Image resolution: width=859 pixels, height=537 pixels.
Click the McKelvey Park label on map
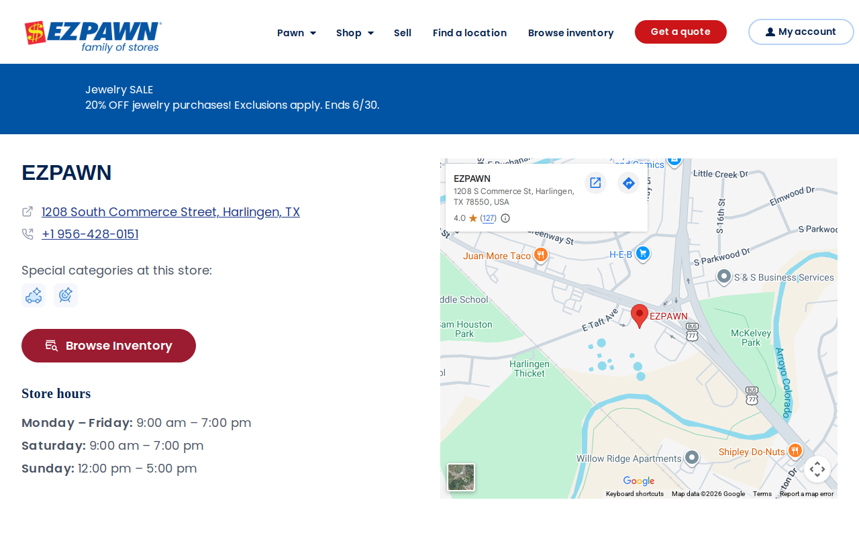point(751,337)
